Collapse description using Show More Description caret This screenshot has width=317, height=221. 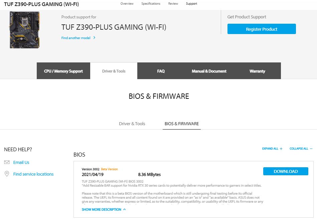pos(124,209)
